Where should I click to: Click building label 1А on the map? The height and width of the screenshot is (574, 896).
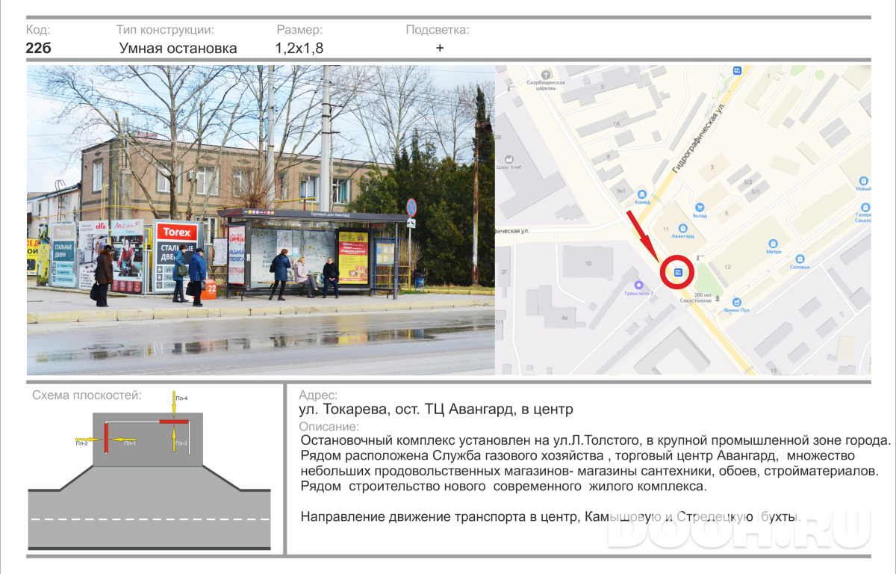pos(617,123)
